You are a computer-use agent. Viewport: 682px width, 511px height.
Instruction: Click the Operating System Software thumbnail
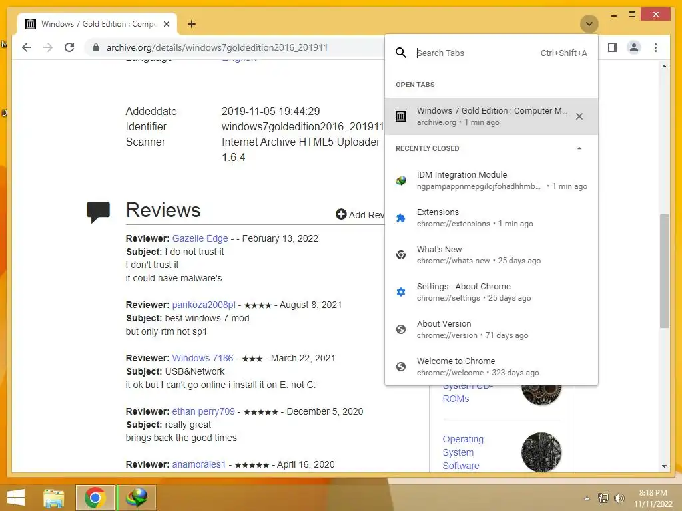(x=541, y=452)
